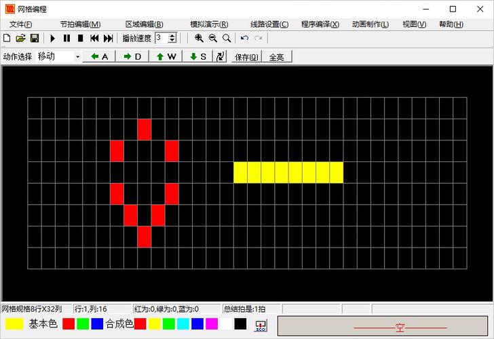
Task: Click the 保存(Q) button
Action: (x=246, y=57)
